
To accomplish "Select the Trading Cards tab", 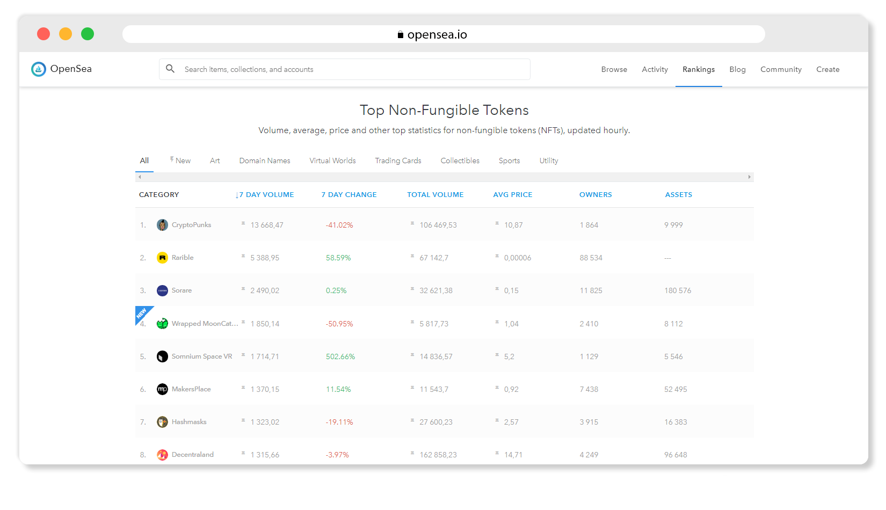I will tap(398, 161).
